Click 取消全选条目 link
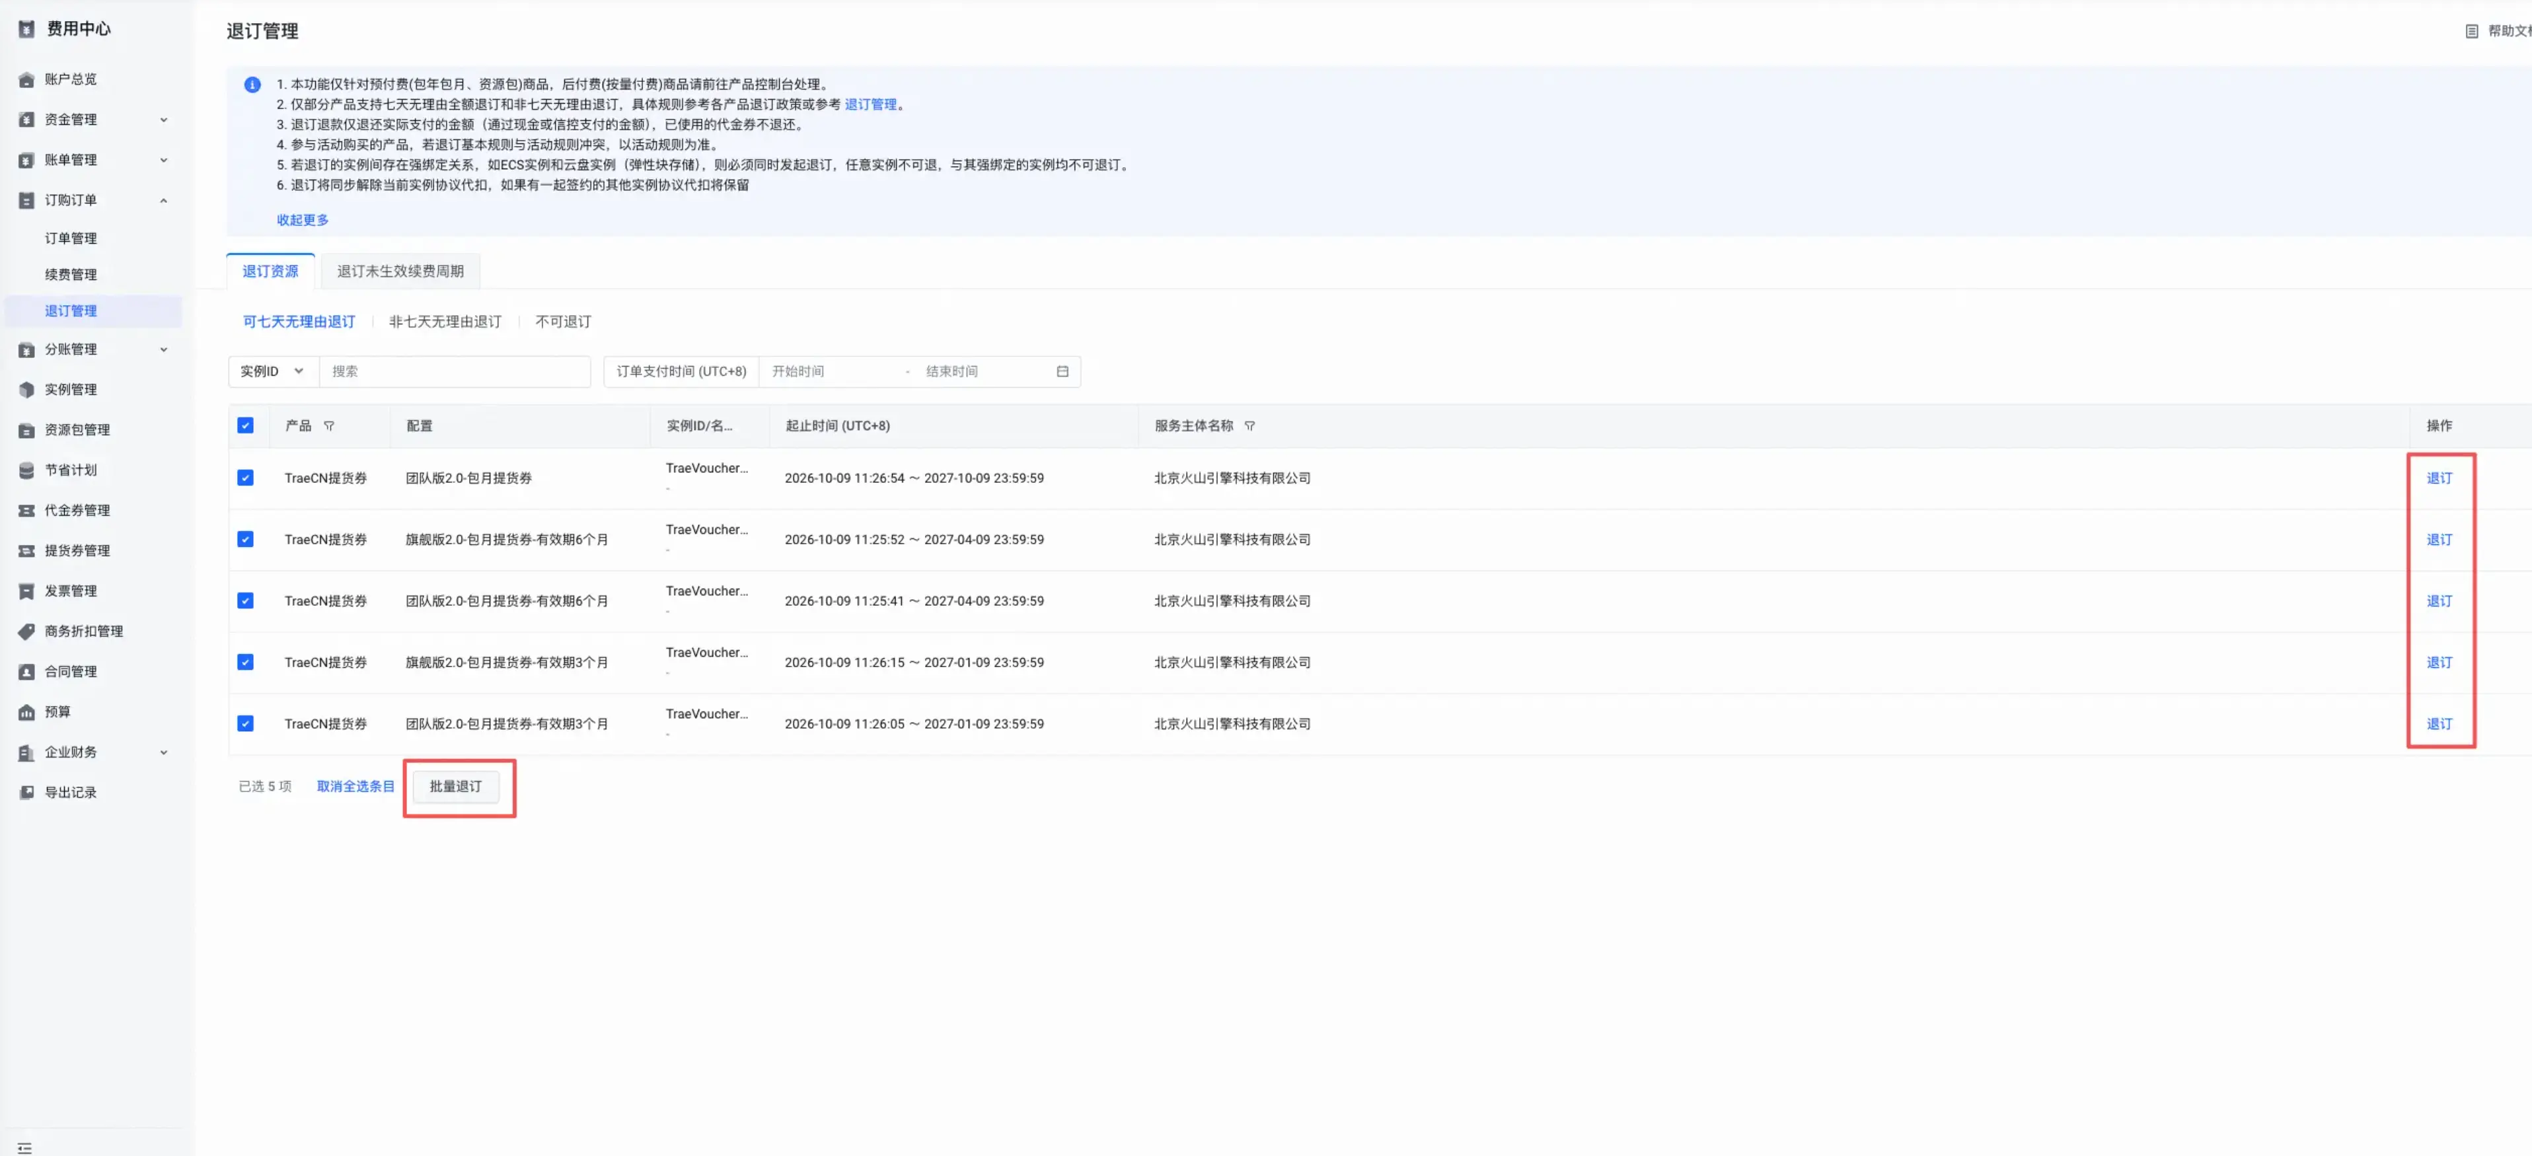 coord(356,786)
